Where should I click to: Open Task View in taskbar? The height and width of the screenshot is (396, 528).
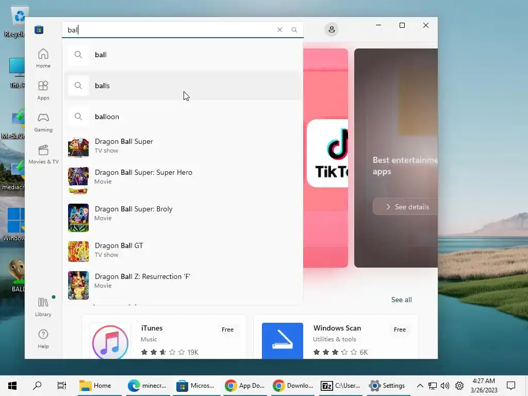(62, 386)
